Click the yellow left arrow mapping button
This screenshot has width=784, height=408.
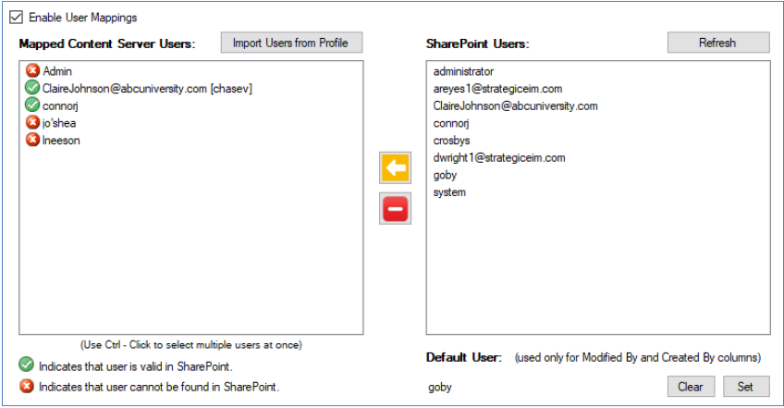pos(395,168)
